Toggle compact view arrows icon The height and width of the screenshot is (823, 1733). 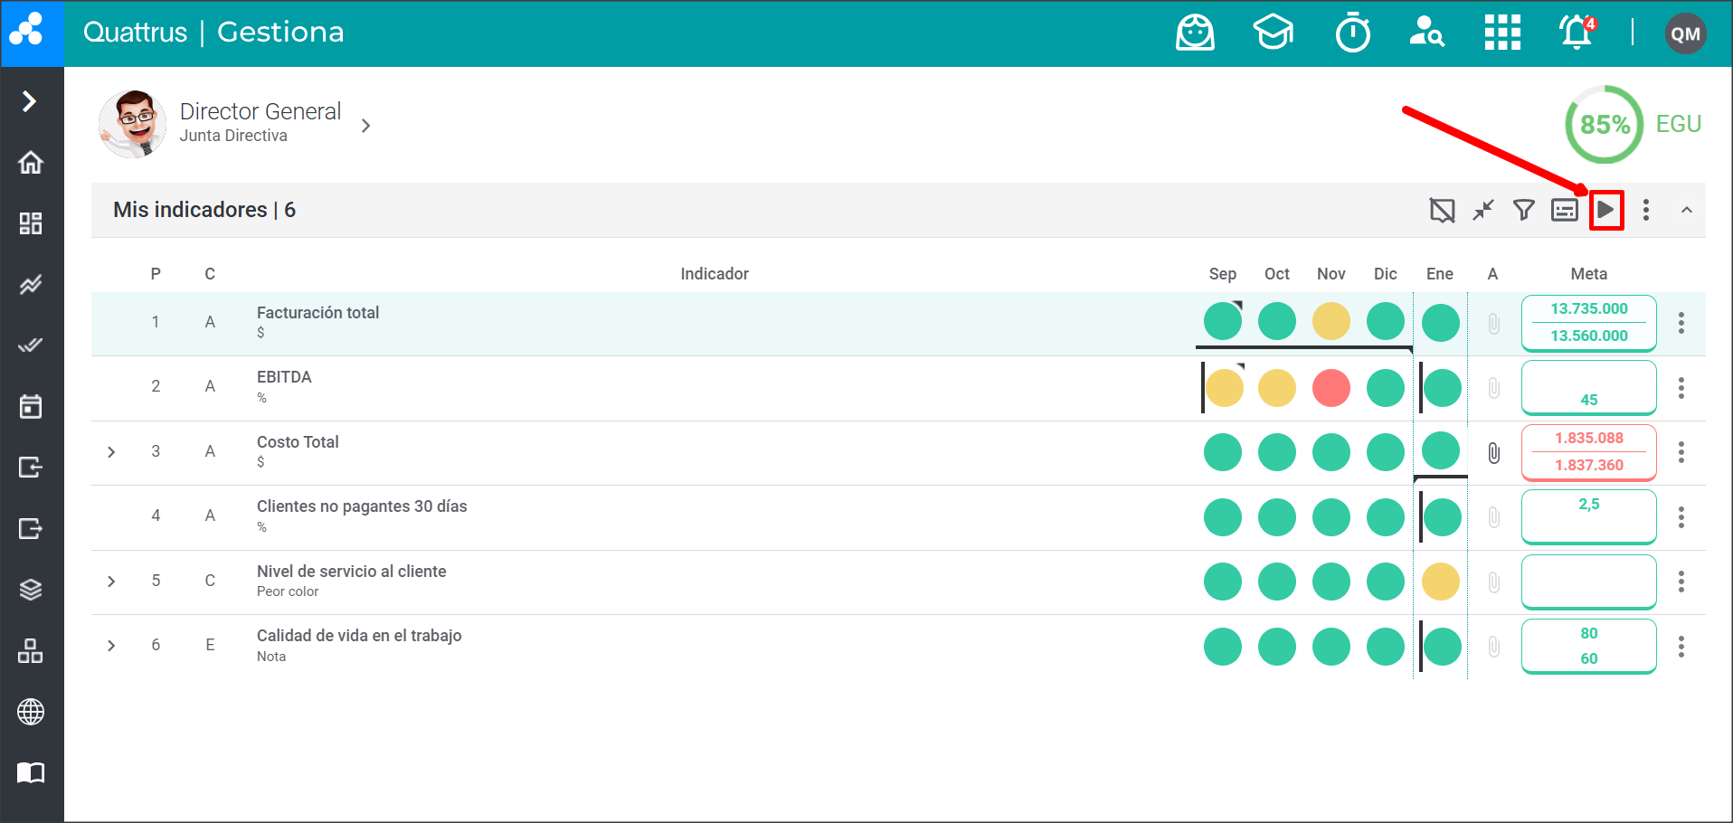1483,211
